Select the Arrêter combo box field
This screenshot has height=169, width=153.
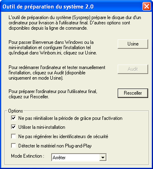pyautogui.click(x=79, y=157)
